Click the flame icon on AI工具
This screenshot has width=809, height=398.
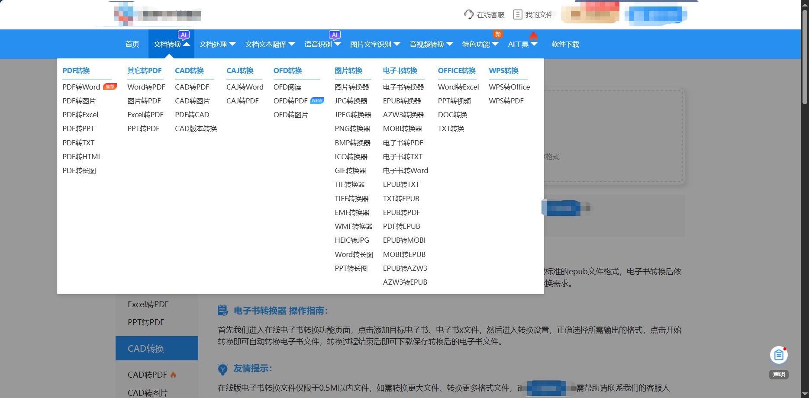[x=533, y=35]
